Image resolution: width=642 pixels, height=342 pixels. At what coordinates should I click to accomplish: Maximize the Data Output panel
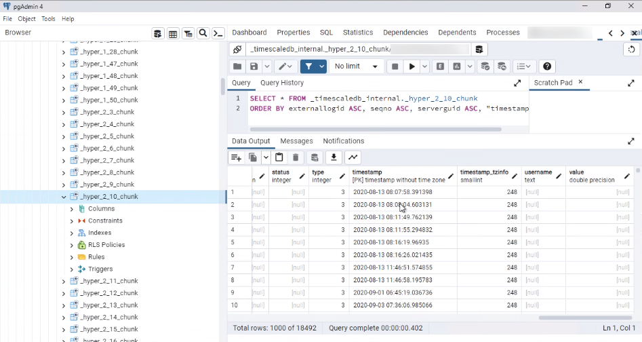tap(631, 141)
